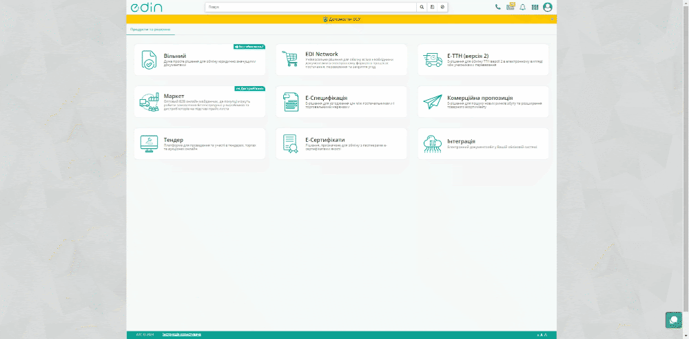Image resolution: width=689 pixels, height=339 pixels.
Task: Click the edin logo
Action: 146,7
